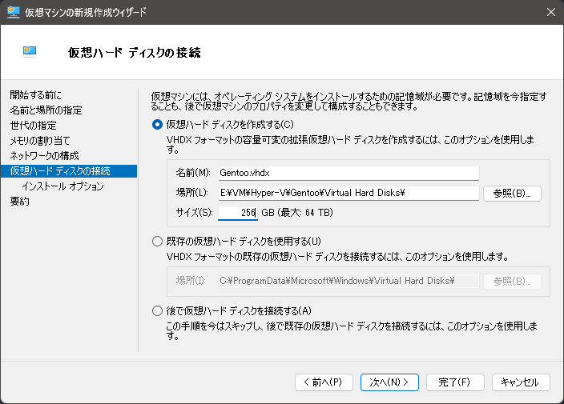Viewport: 564px width, 404px height.
Task: Select 仮想ハード ディスクを作成する(C) radio button
Action: [x=157, y=125]
